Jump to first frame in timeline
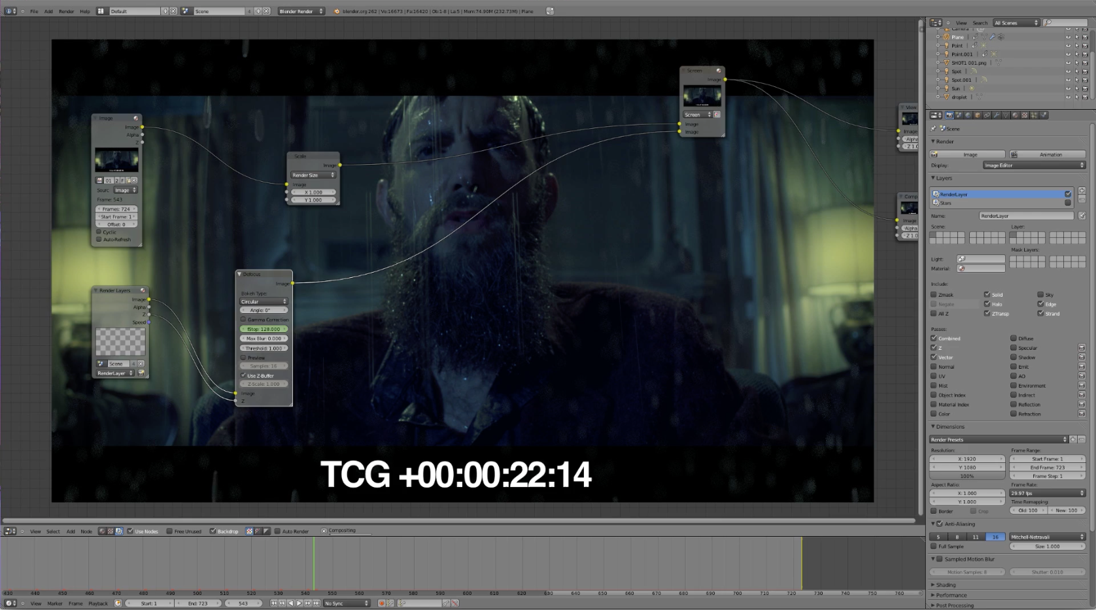Viewport: 1096px width, 610px height. pyautogui.click(x=274, y=603)
